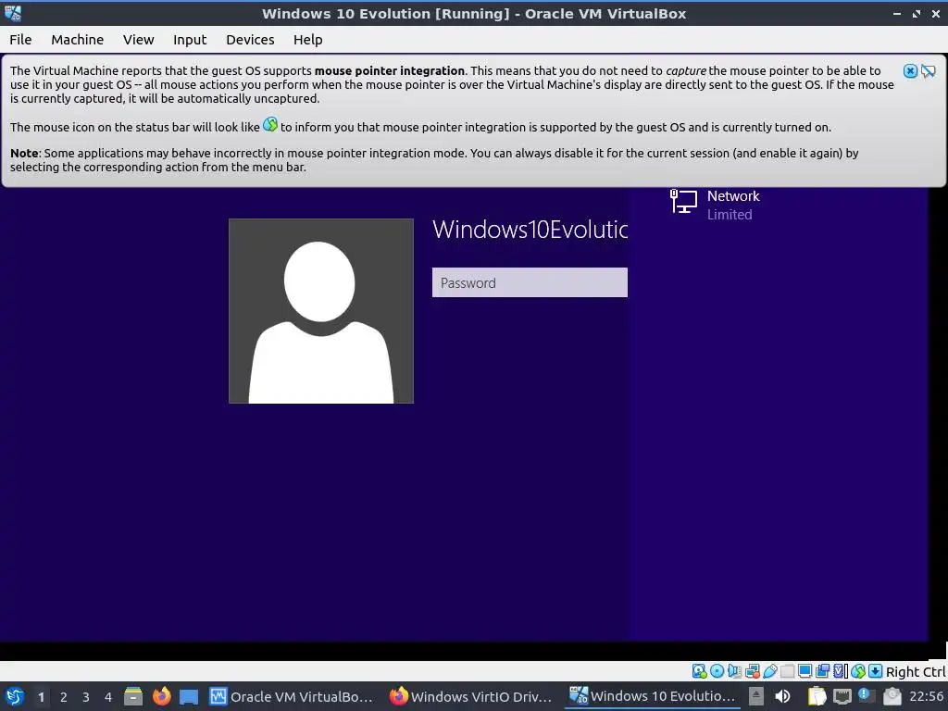
Task: Open the View menu
Action: tap(139, 39)
